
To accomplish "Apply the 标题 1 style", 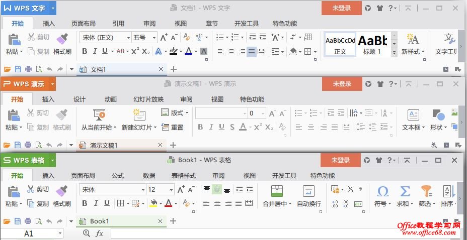I will (x=372, y=44).
